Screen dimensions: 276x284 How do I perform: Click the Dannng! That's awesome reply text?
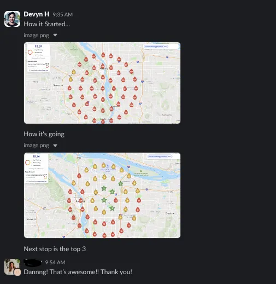[78, 272]
